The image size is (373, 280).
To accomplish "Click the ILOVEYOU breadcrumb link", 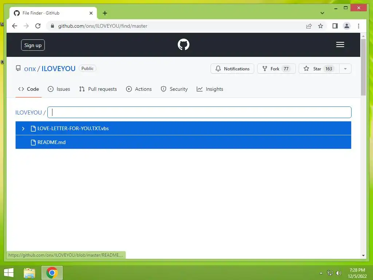I will tap(28, 112).
